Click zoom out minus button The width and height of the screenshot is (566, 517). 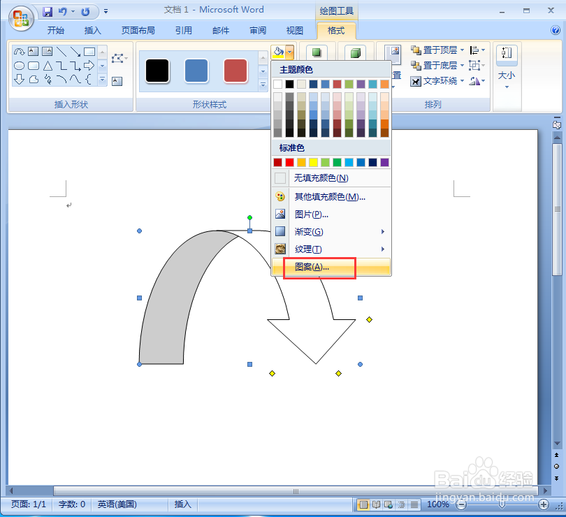tap(461, 504)
